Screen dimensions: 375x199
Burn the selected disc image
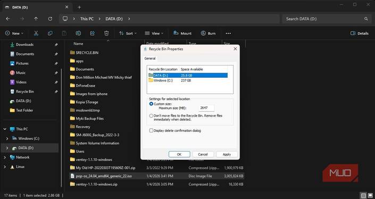pos(208,34)
